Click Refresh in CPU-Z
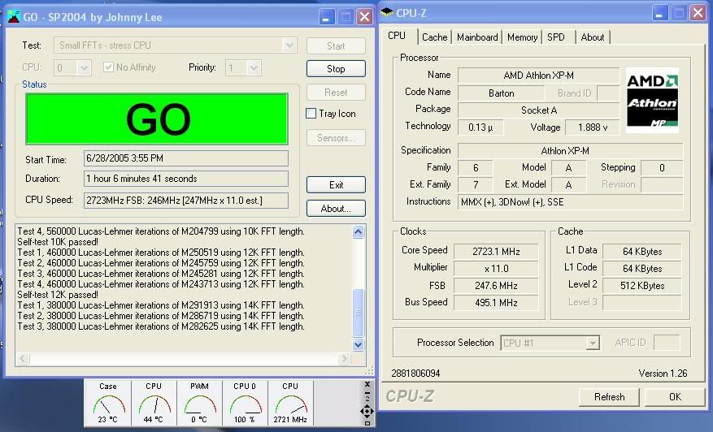713x432 pixels. 609,397
